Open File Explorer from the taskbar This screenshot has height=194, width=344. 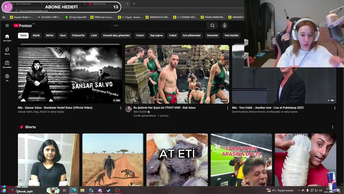pyautogui.click(x=82, y=190)
